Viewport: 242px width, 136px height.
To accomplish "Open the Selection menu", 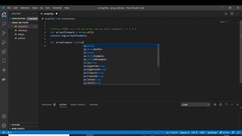I will (x=25, y=8).
